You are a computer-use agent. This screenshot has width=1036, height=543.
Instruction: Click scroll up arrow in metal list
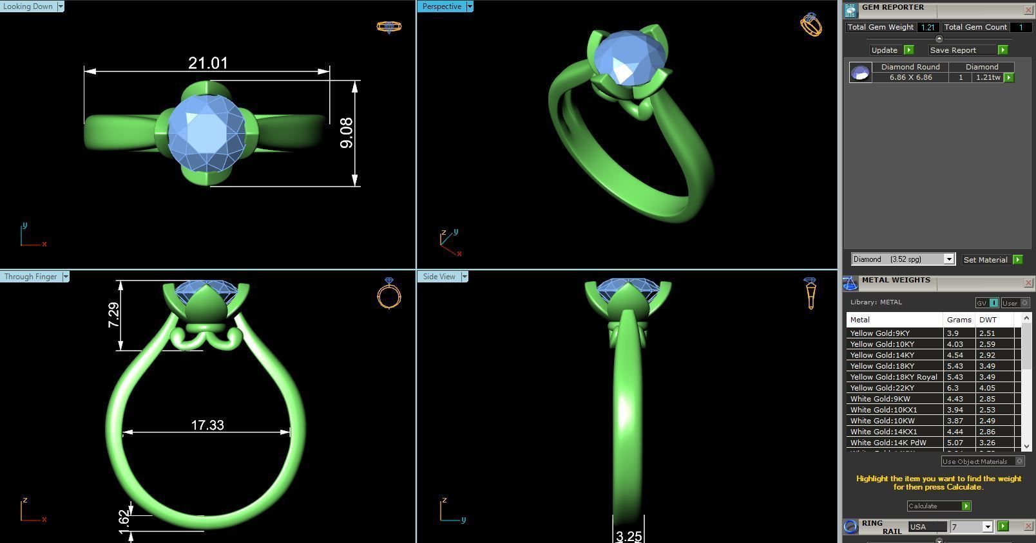click(x=1026, y=318)
